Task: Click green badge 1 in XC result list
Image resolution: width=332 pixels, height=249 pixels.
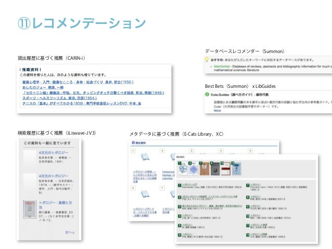Action: coord(180,186)
